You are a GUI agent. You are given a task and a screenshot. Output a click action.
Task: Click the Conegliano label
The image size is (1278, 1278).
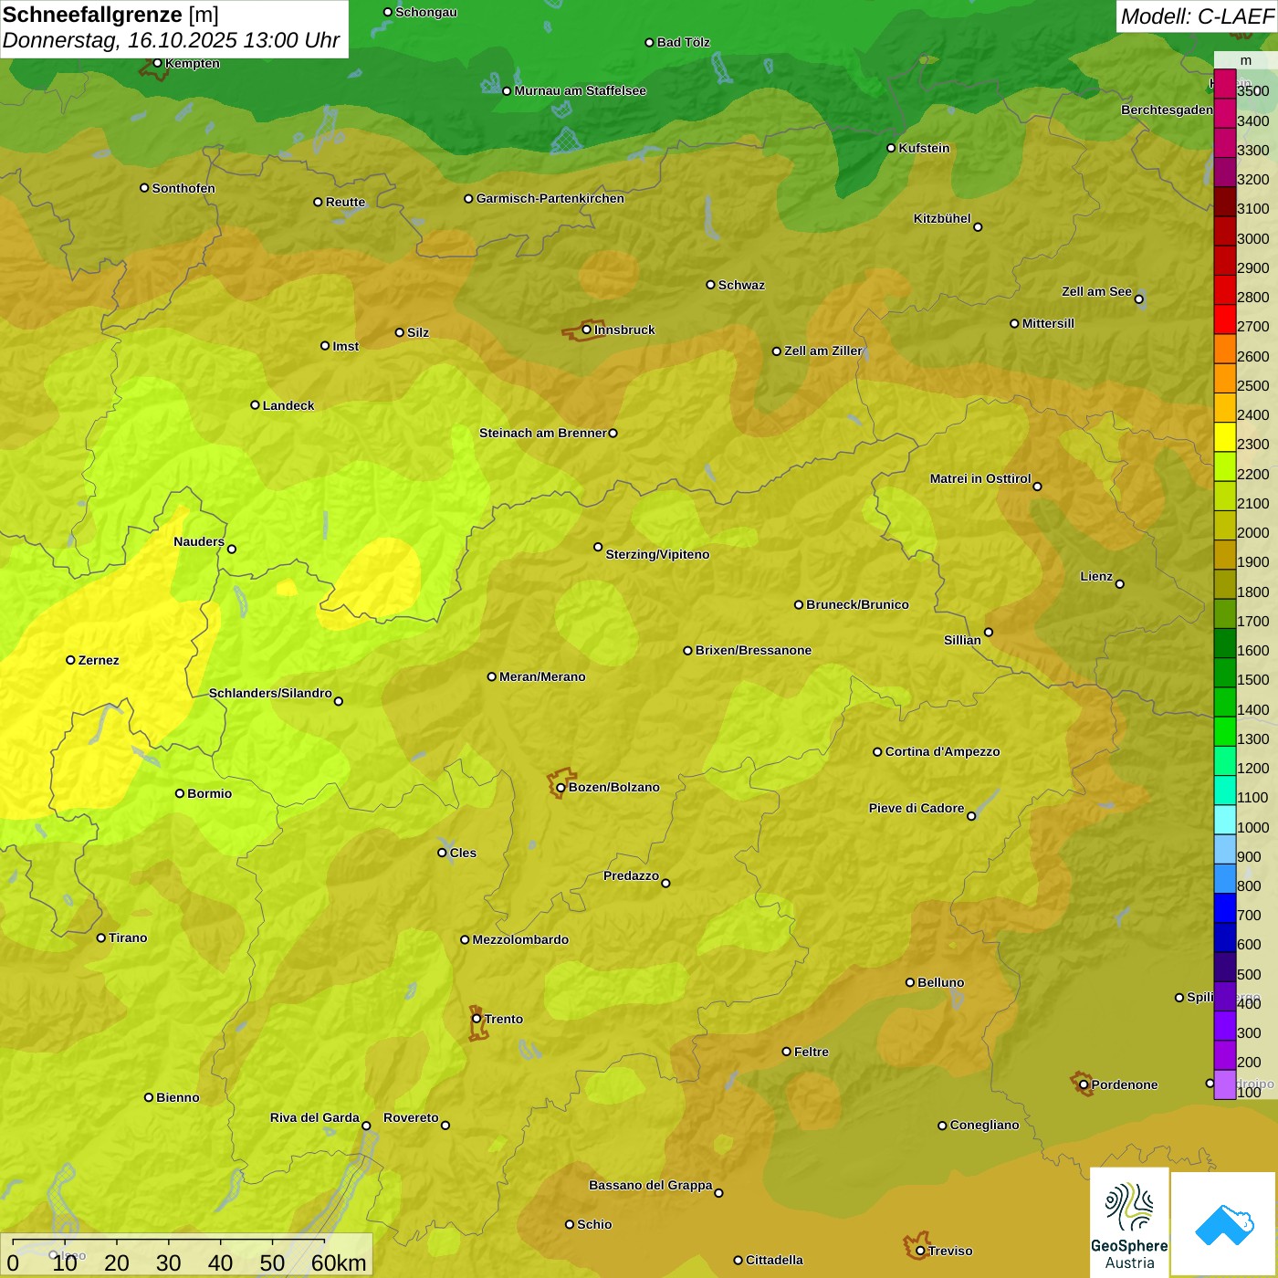pos(984,1125)
